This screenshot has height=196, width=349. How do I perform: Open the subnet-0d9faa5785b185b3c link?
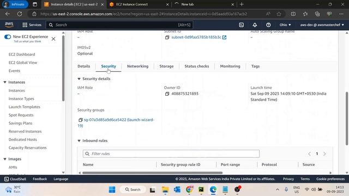click(196, 38)
